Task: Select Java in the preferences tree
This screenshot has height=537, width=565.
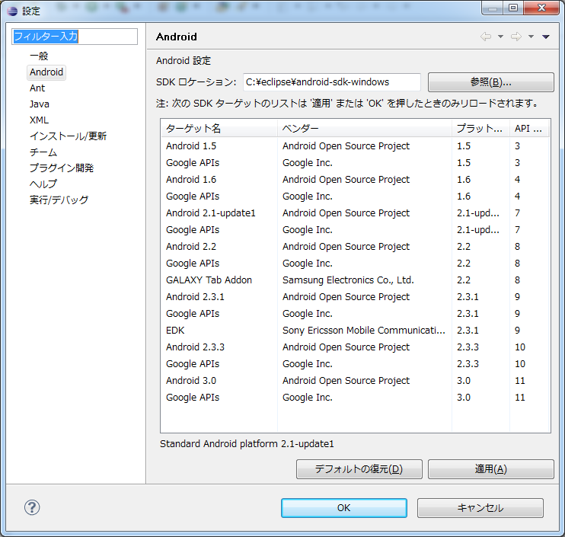Action: pyautogui.click(x=40, y=104)
